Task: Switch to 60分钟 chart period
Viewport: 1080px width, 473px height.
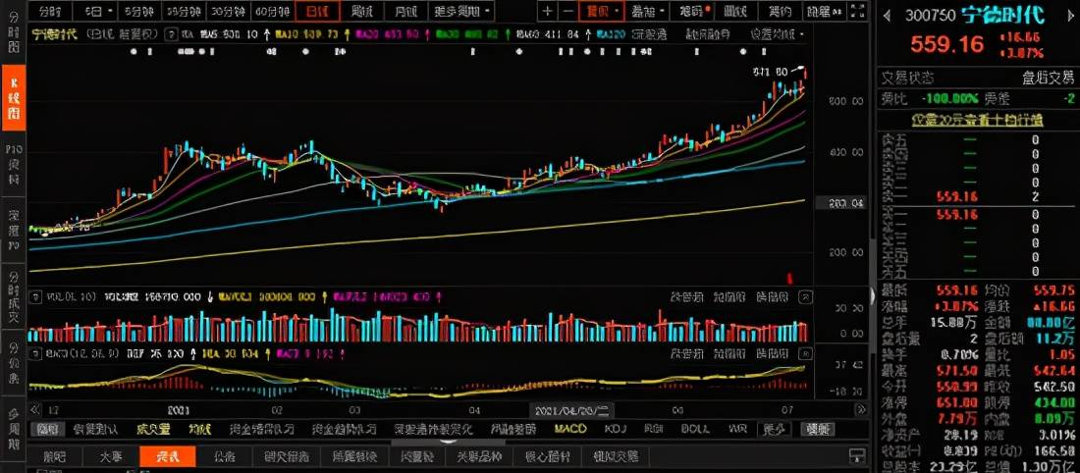Action: pos(271,11)
